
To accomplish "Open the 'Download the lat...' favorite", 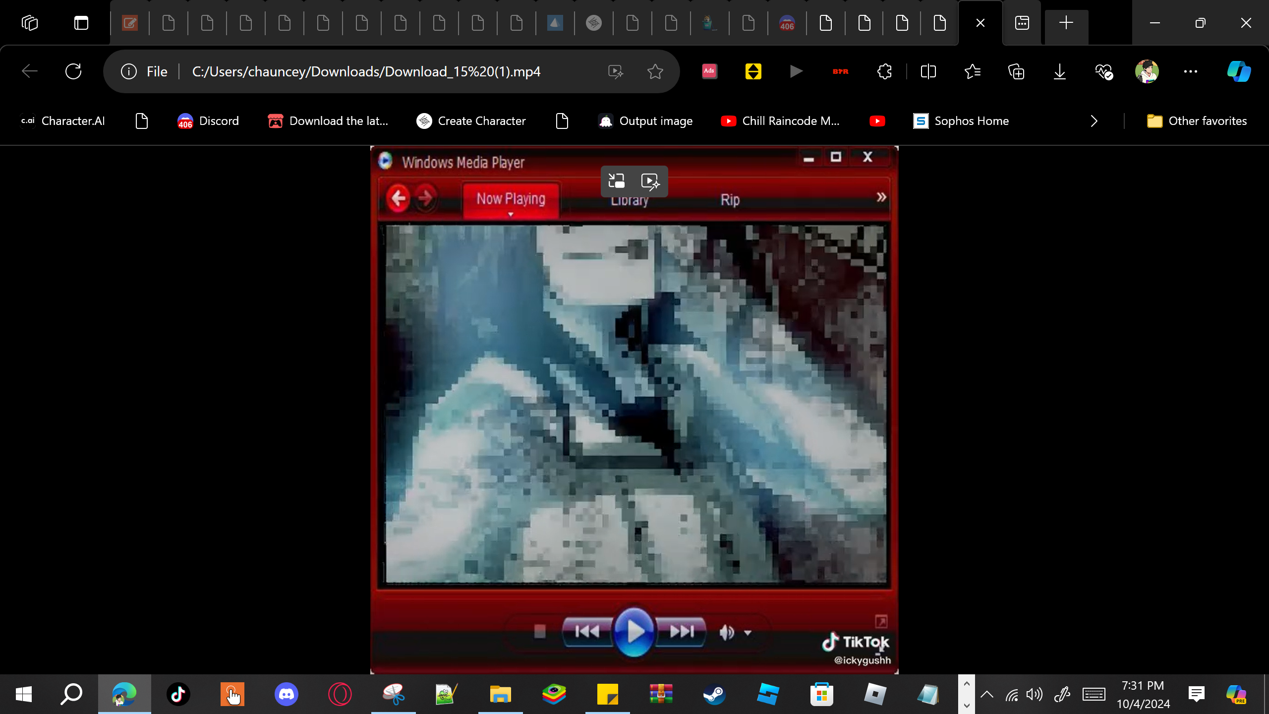I will pyautogui.click(x=328, y=121).
